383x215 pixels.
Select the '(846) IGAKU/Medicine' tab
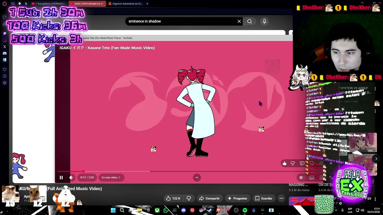(87, 4)
